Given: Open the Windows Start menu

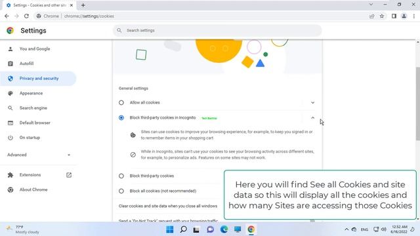Looking at the screenshot, I should 169,229.
